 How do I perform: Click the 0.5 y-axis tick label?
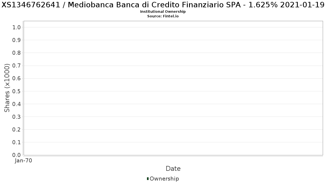[17, 91]
